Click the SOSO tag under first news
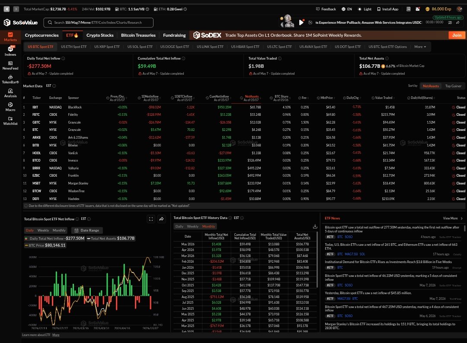This screenshot has height=343, width=467. (349, 237)
